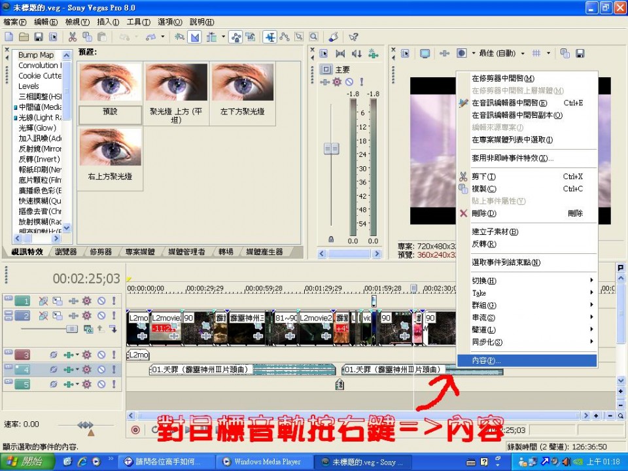Open the Auto Ripple mode dropdown arrow
Screen dimensions: 628x471
click(223, 37)
